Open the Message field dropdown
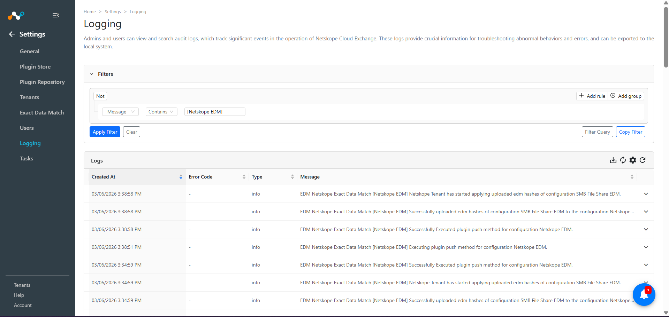The width and height of the screenshot is (669, 317). point(120,112)
